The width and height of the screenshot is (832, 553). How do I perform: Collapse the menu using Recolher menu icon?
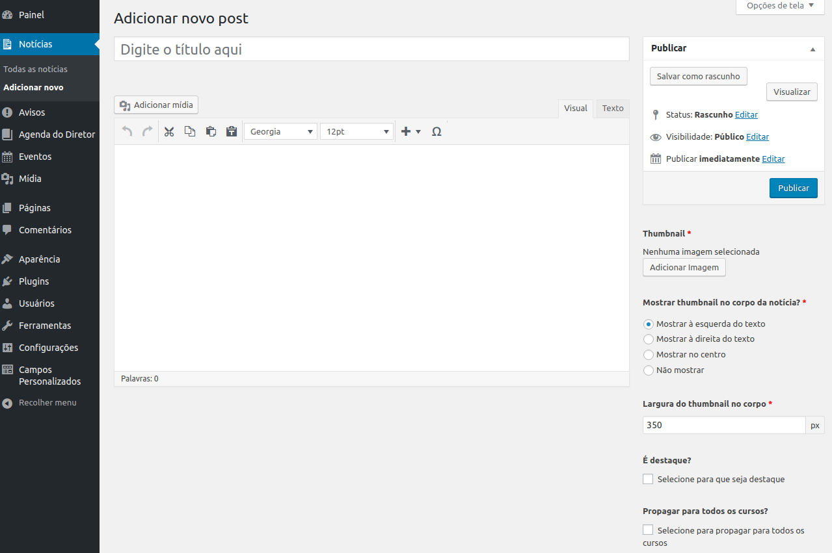8,403
